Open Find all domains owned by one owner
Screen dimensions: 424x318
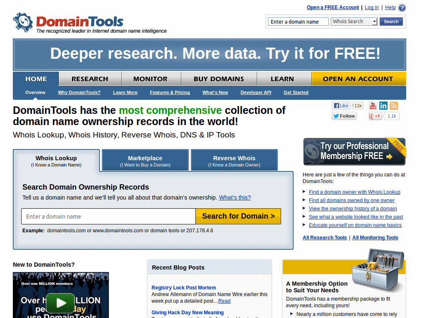(x=352, y=200)
